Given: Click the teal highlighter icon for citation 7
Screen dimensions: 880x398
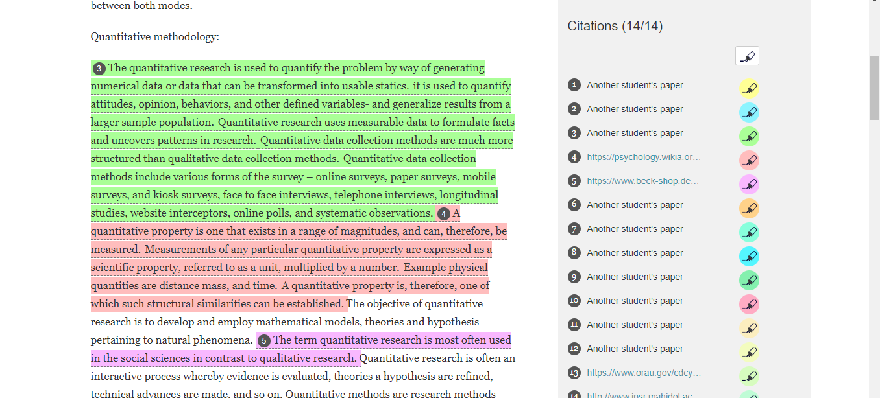Looking at the screenshot, I should [x=749, y=232].
